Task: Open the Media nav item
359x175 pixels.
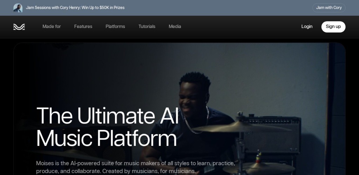Action: pos(175,27)
